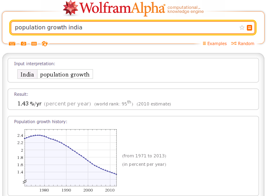Click the WolframAlpha wordmark title

pyautogui.click(x=122, y=8)
